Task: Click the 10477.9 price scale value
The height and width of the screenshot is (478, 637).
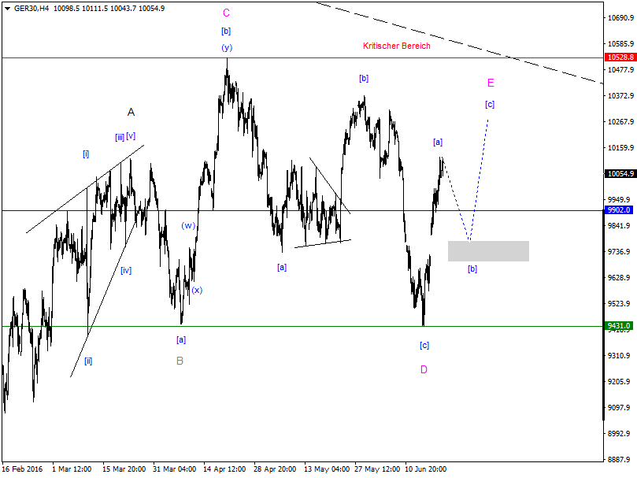Action: [620, 70]
